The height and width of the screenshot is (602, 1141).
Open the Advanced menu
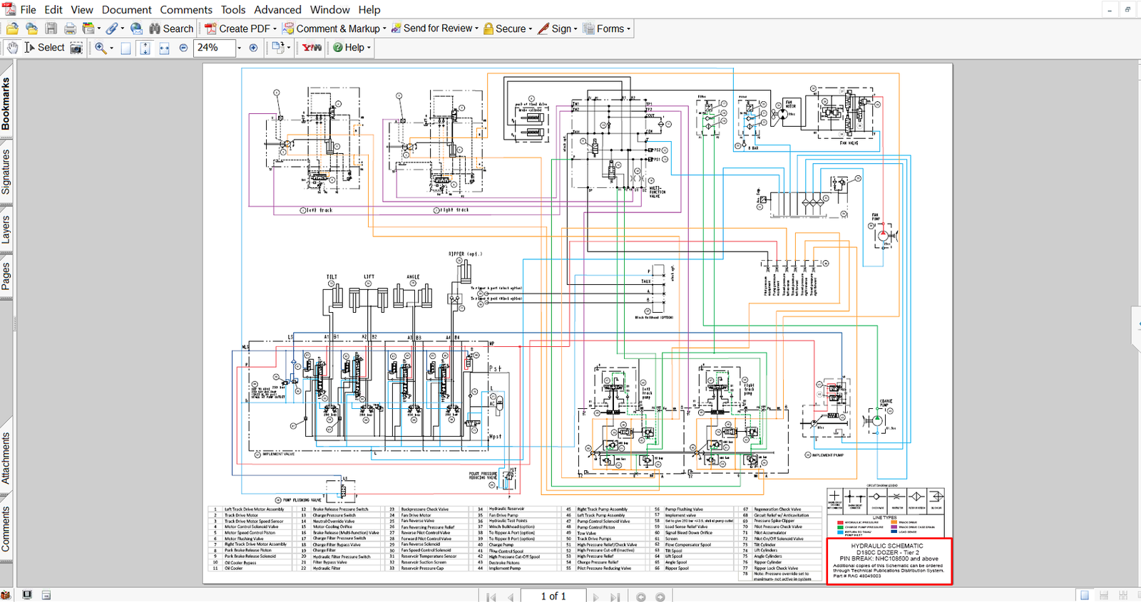[x=277, y=9]
